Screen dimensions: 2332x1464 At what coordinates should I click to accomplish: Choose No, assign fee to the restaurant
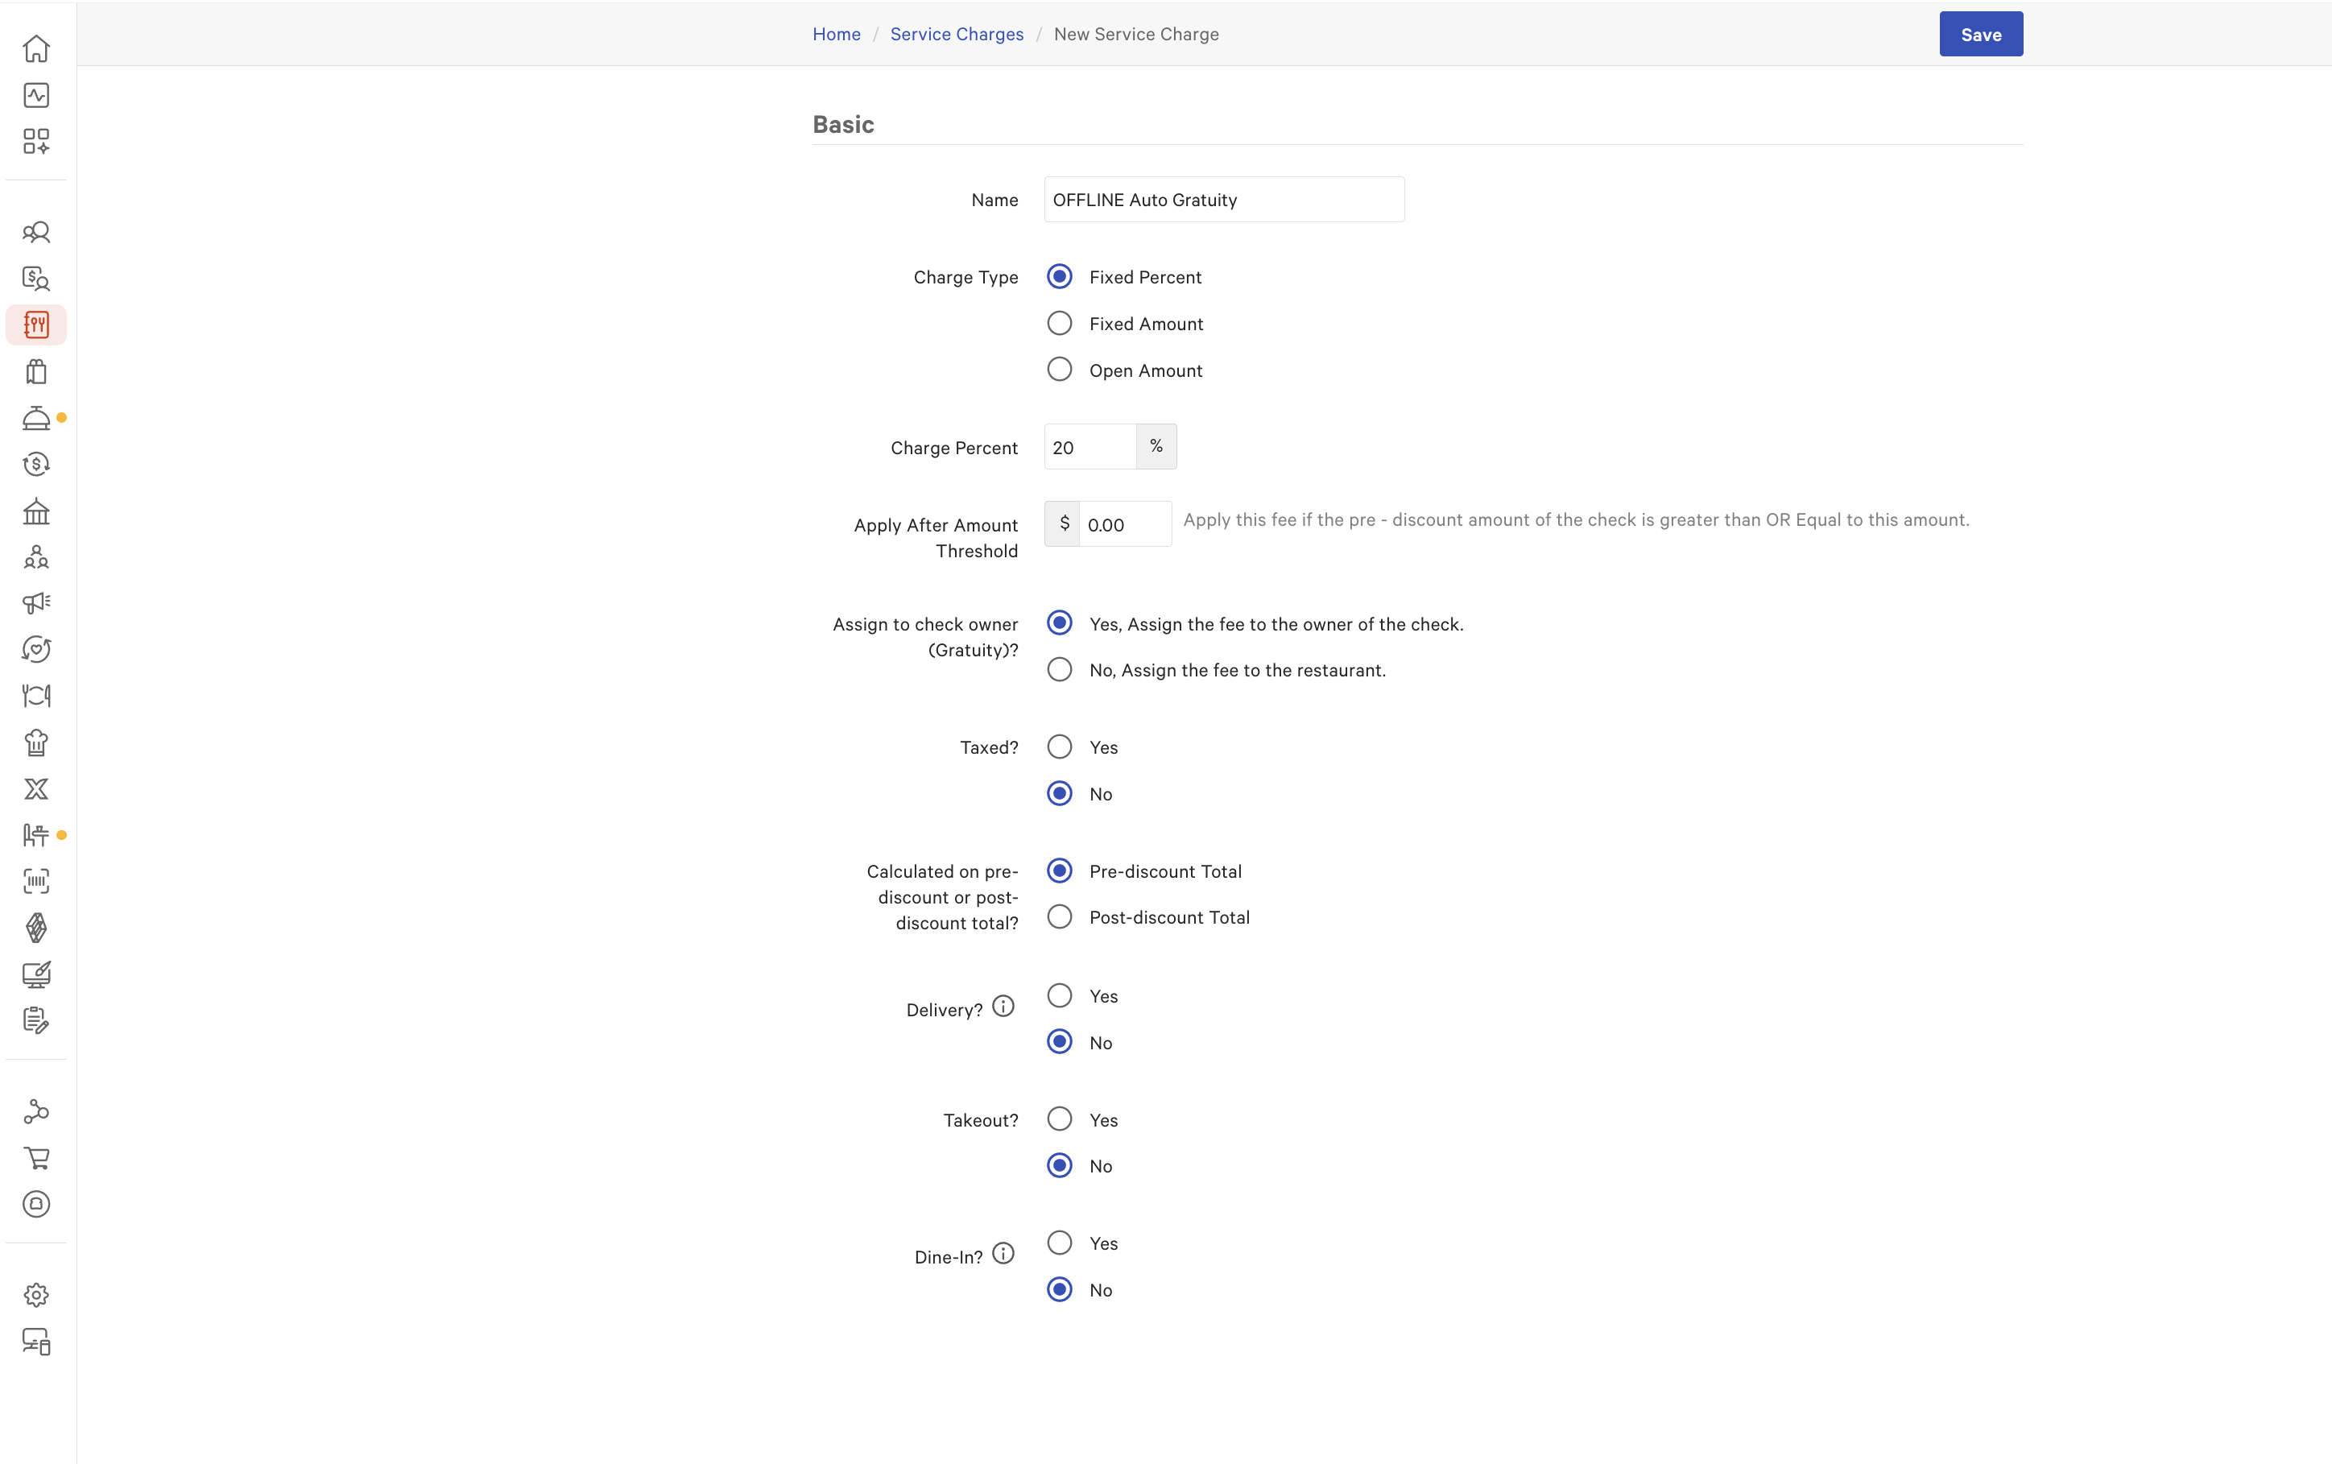(x=1059, y=670)
